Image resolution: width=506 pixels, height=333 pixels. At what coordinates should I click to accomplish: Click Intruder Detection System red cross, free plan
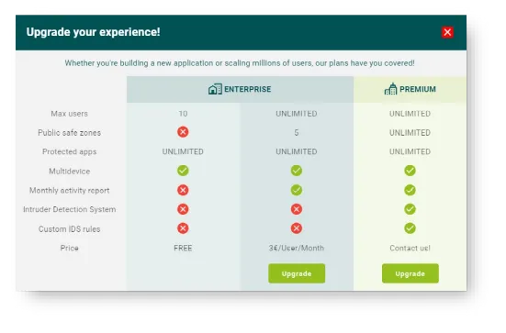click(x=183, y=209)
